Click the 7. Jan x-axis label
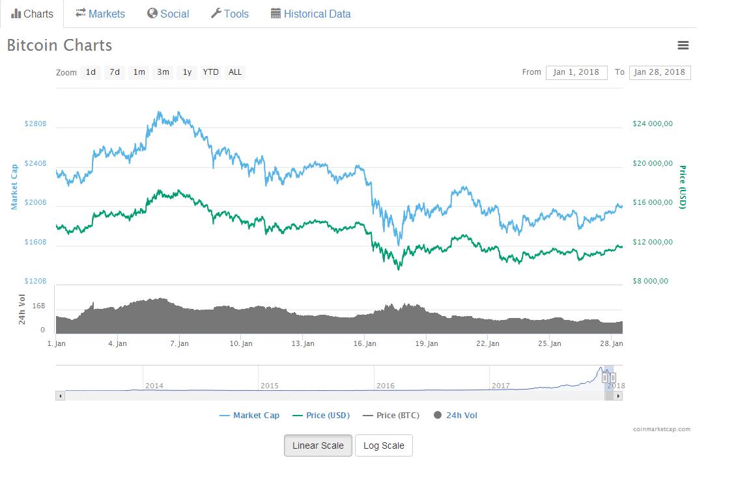736x478 pixels. coord(179,343)
